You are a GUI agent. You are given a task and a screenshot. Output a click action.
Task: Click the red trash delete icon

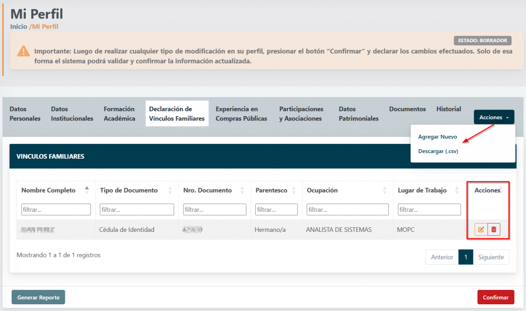(x=494, y=229)
